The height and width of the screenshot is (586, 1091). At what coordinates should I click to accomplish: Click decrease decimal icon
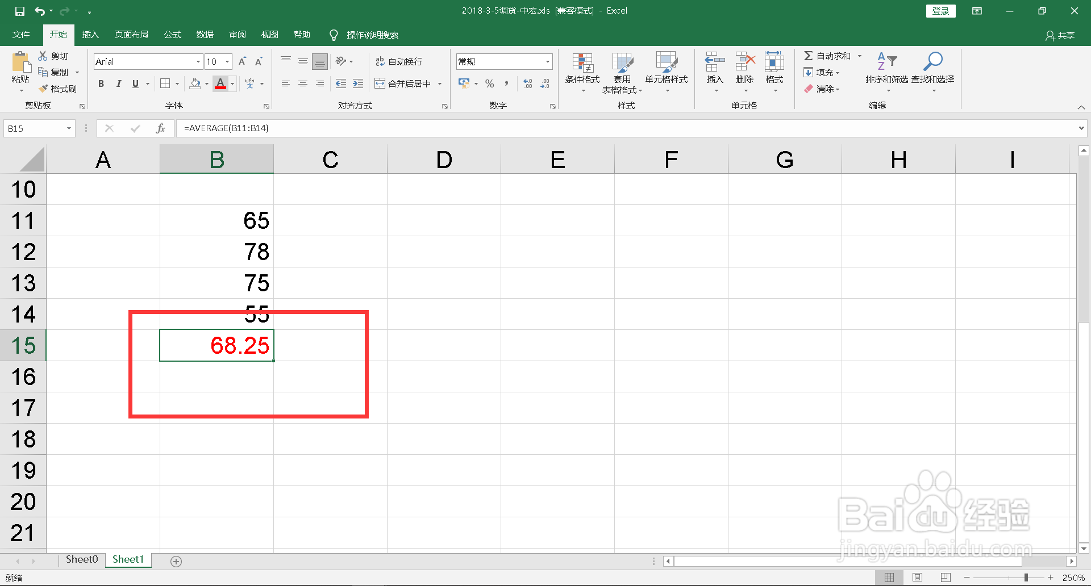pyautogui.click(x=545, y=83)
